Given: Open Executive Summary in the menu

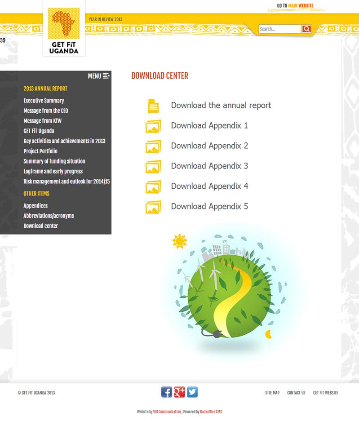Looking at the screenshot, I should tap(44, 100).
